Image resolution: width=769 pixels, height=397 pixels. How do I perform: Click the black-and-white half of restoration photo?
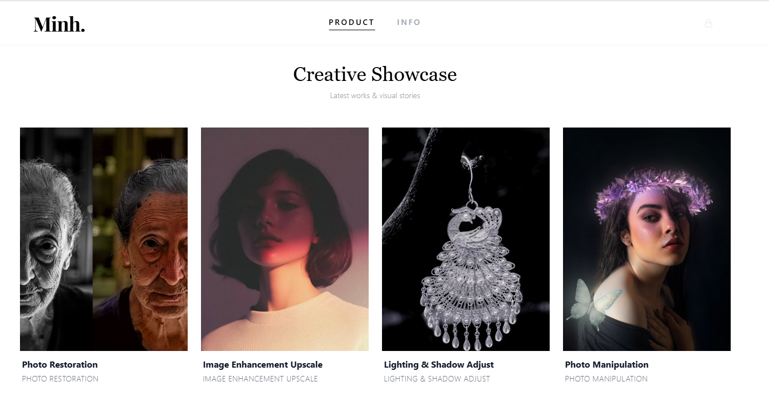pos(56,239)
